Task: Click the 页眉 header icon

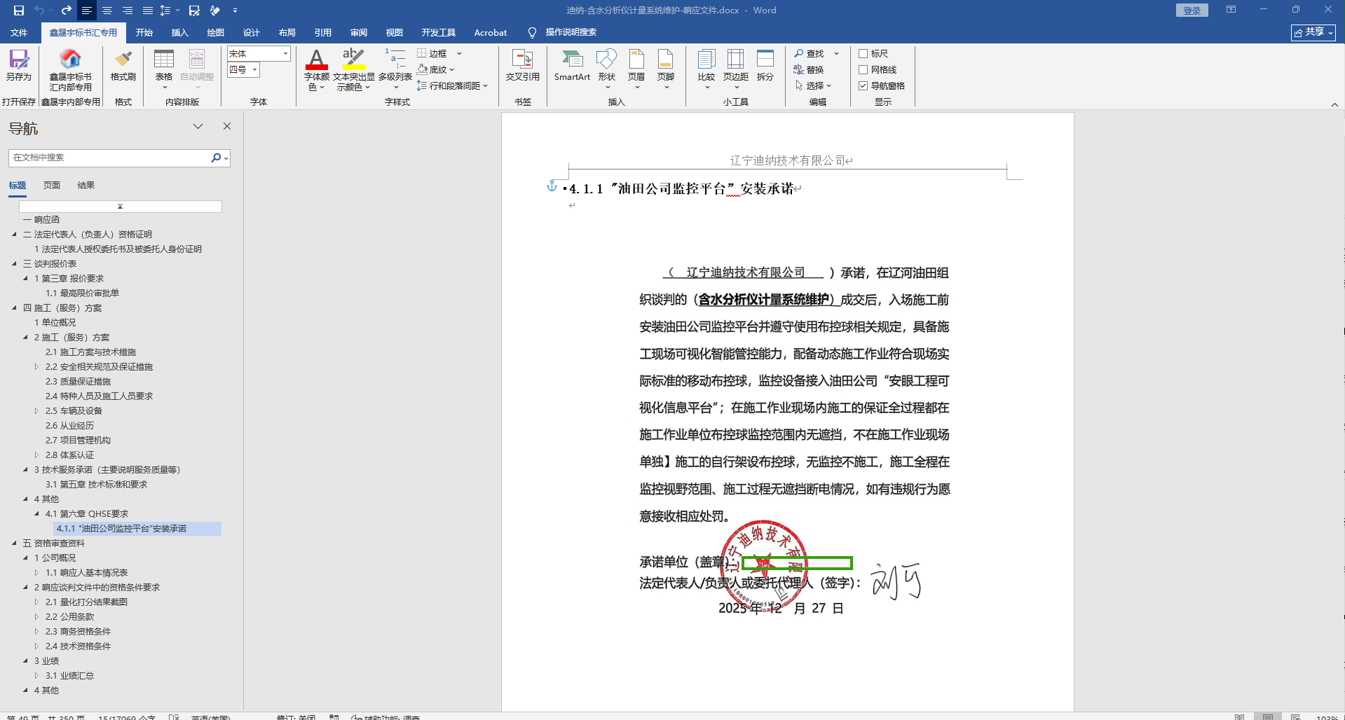Action: point(636,69)
